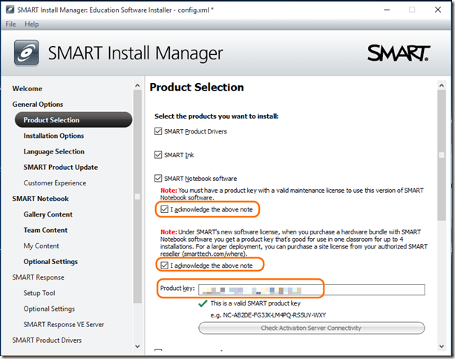The height and width of the screenshot is (359, 455).
Task: Open the Welcome page in sidebar
Action: (x=27, y=89)
